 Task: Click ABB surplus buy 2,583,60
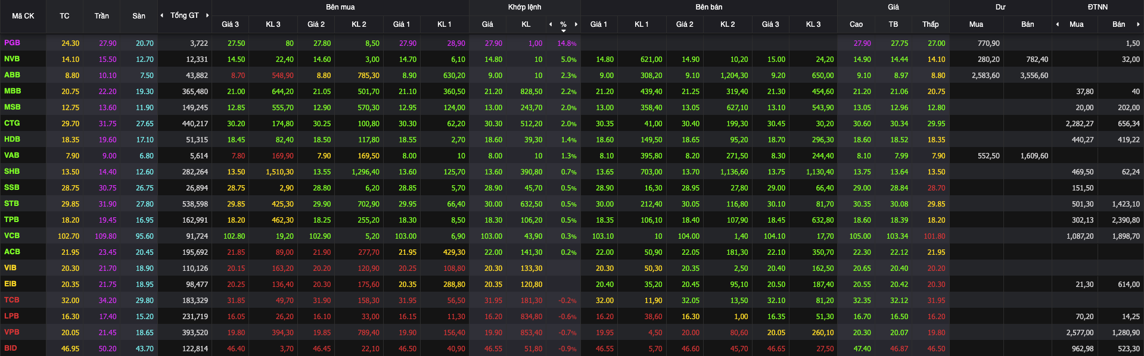[986, 76]
